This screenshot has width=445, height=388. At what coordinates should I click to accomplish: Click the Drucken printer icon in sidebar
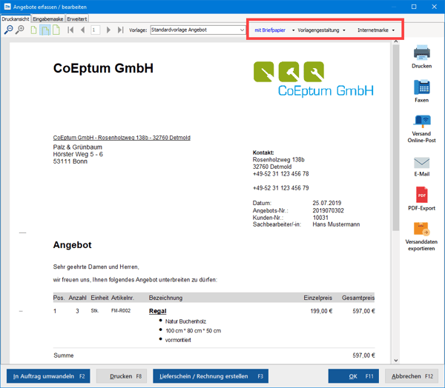pos(421,56)
